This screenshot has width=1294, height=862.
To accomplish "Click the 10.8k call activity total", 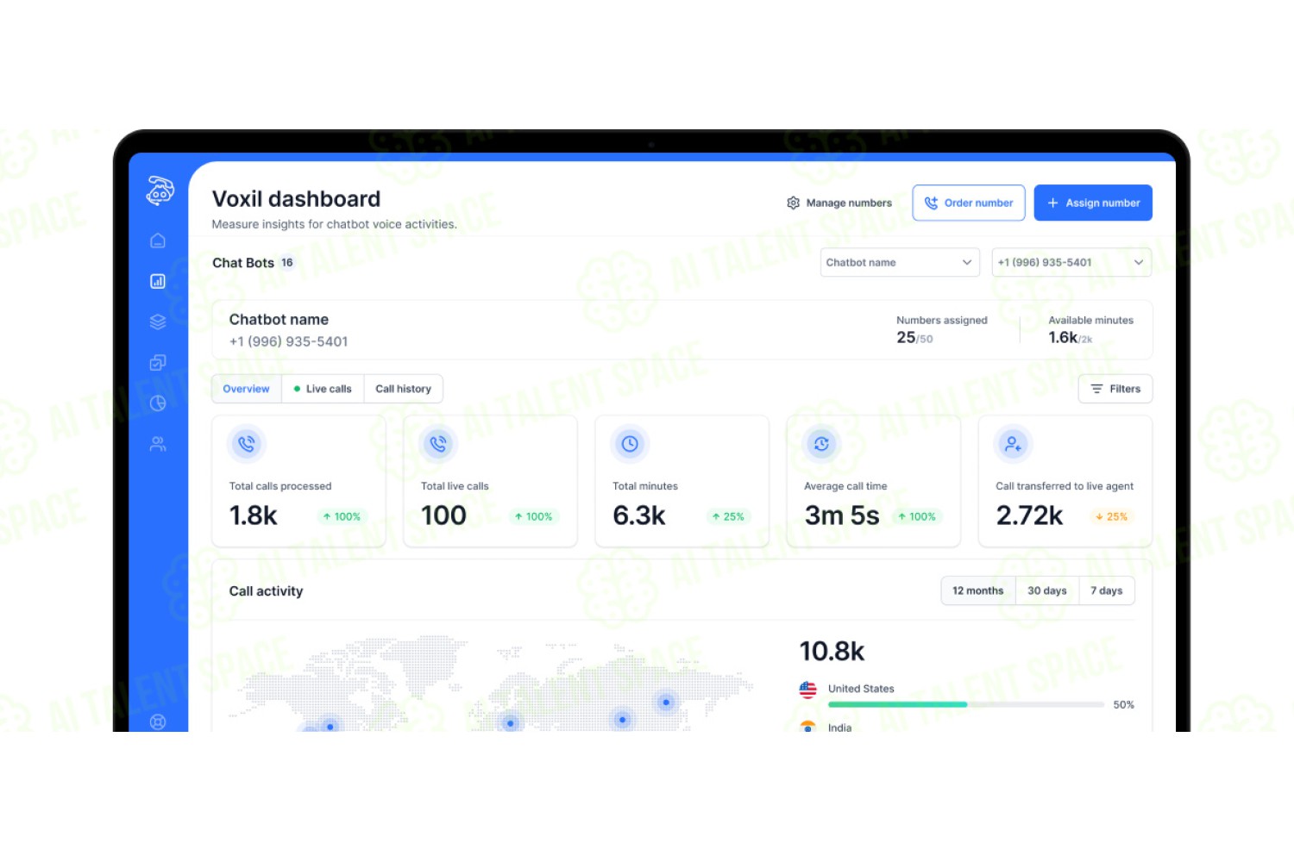I will click(832, 652).
